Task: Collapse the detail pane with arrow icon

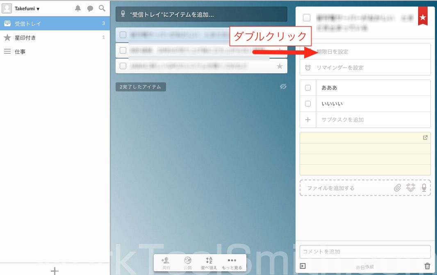Action: tap(303, 266)
